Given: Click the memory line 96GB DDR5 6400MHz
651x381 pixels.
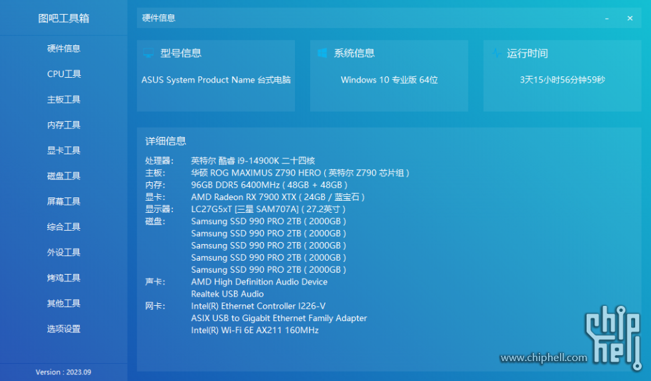Looking at the screenshot, I should click(269, 185).
